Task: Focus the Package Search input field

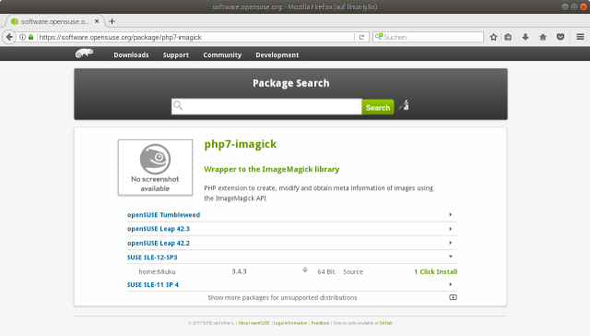Action: 266,106
